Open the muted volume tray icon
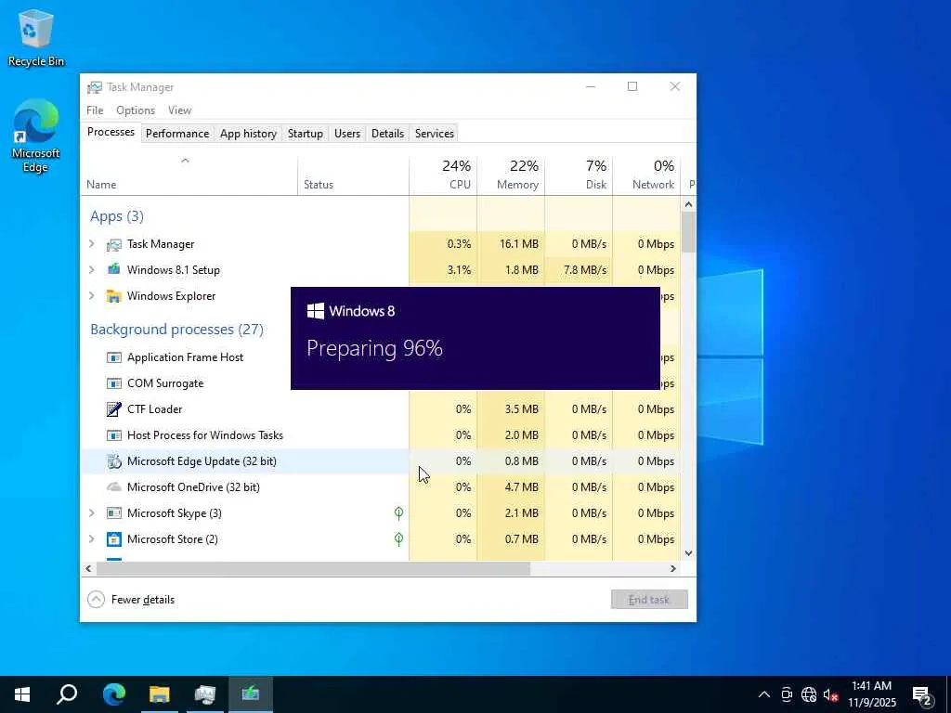 [830, 694]
